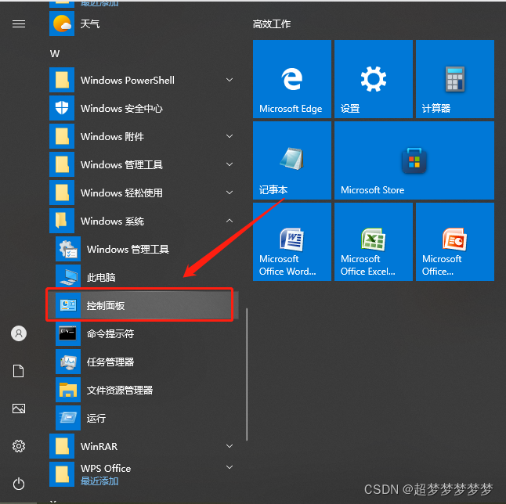Open the Microsoft Store tile
This screenshot has height=504, width=506.
[x=414, y=160]
